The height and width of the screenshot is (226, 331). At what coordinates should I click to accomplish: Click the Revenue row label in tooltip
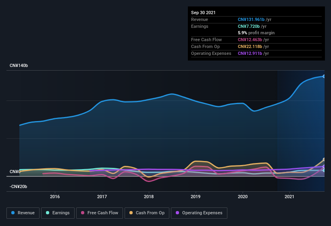(x=200, y=19)
